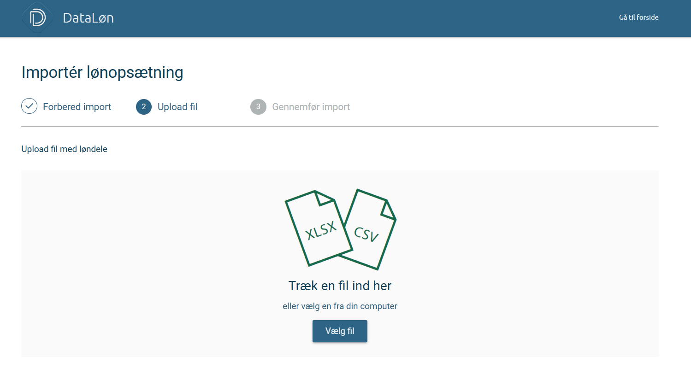Click the DataLøn logo icon

pyautogui.click(x=37, y=18)
